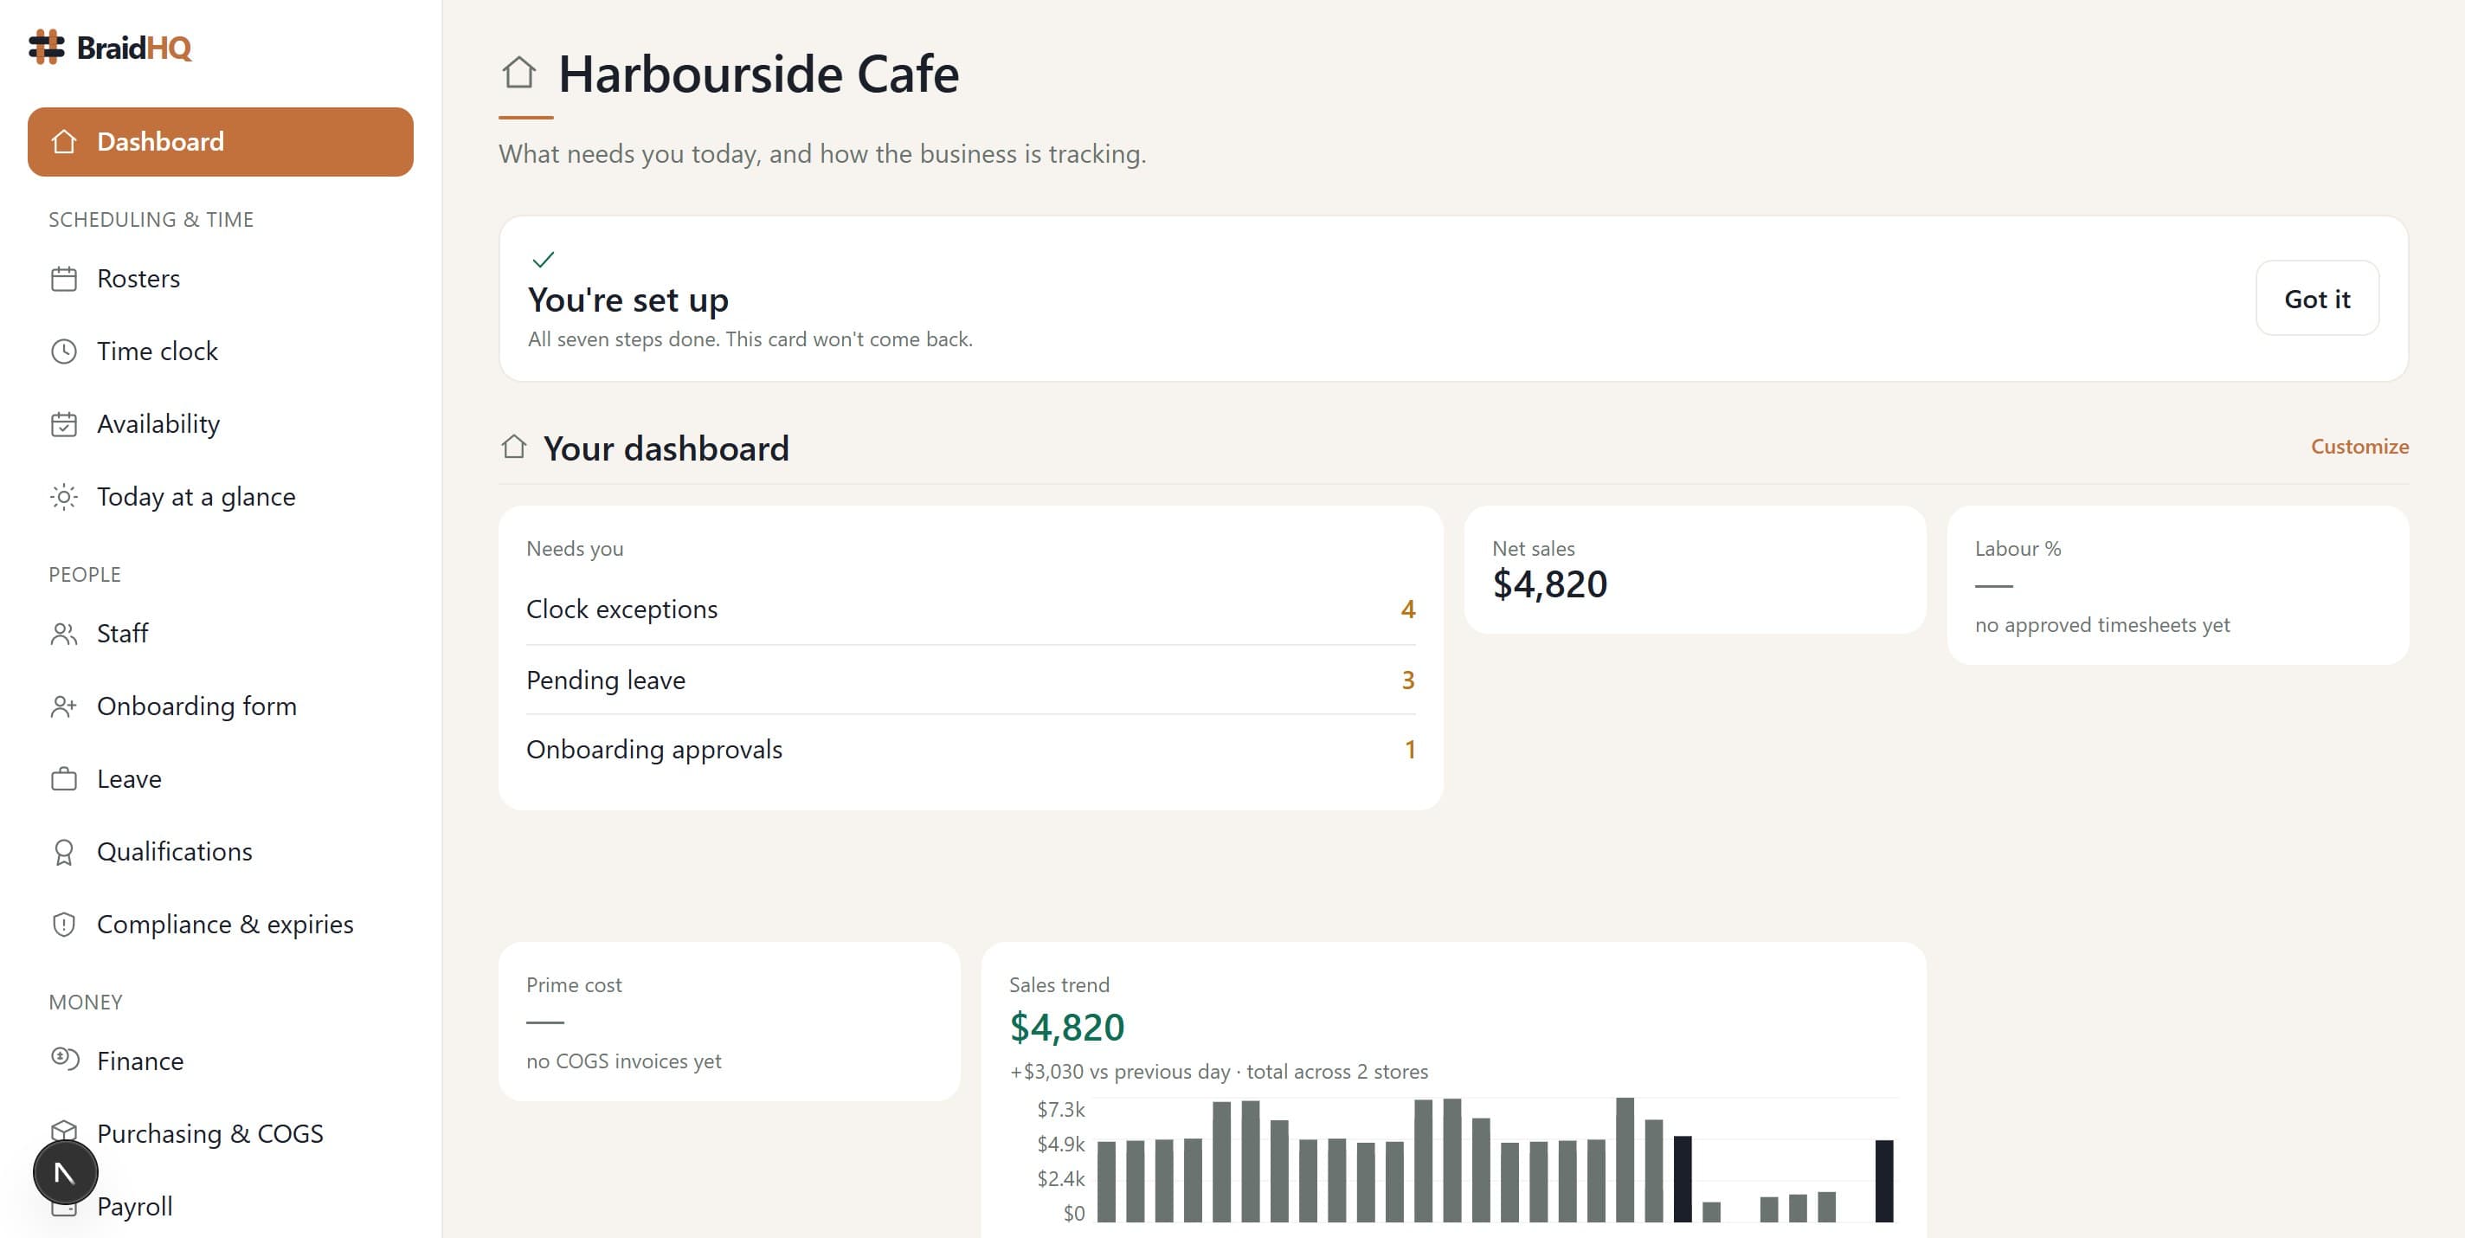Image resolution: width=2465 pixels, height=1238 pixels.
Task: Click the Net sales card
Action: pos(1695,570)
